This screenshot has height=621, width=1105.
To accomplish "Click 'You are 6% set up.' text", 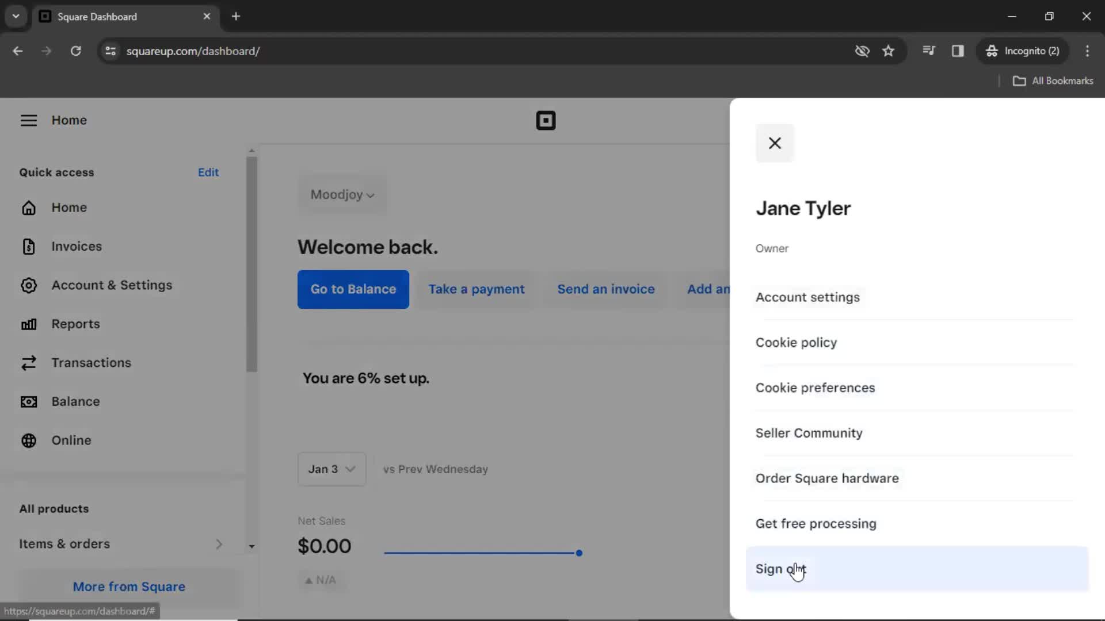I will coord(366,379).
